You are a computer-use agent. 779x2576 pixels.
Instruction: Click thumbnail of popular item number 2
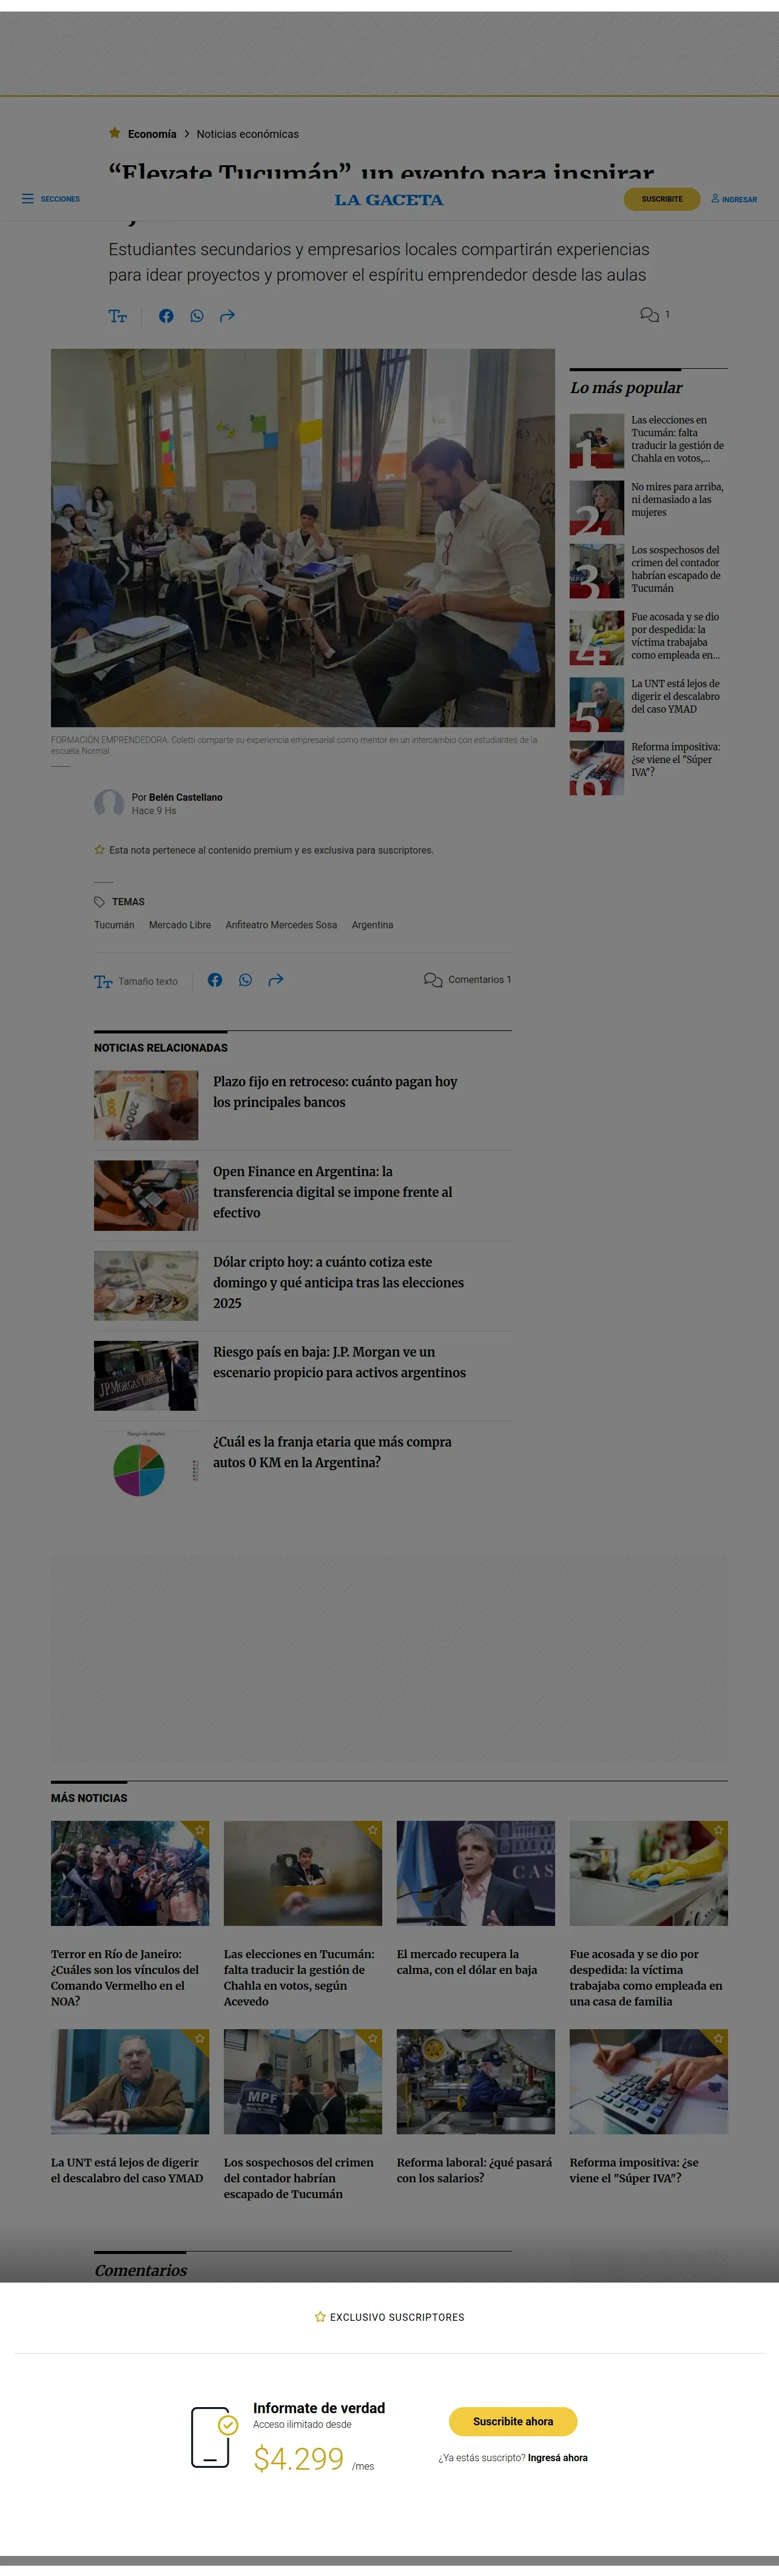pyautogui.click(x=596, y=507)
